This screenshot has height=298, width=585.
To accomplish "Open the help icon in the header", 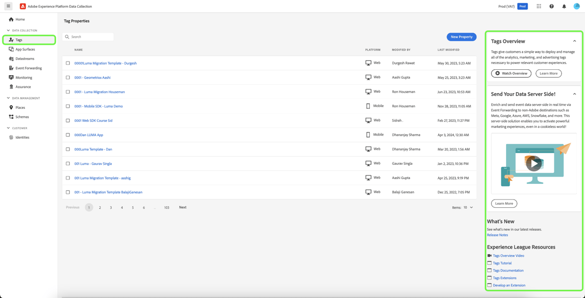I will tap(551, 6).
